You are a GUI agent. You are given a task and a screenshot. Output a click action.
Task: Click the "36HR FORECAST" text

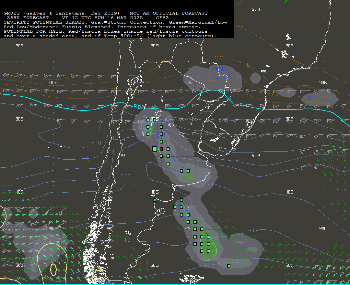click(28, 18)
